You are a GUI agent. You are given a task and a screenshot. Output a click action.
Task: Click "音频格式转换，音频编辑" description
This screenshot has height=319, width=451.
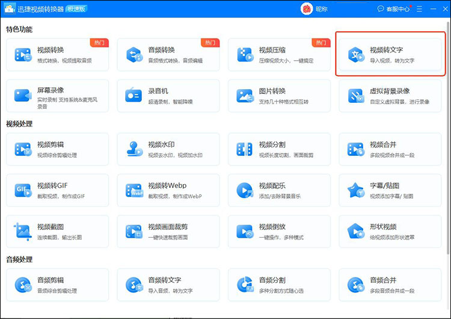click(176, 61)
